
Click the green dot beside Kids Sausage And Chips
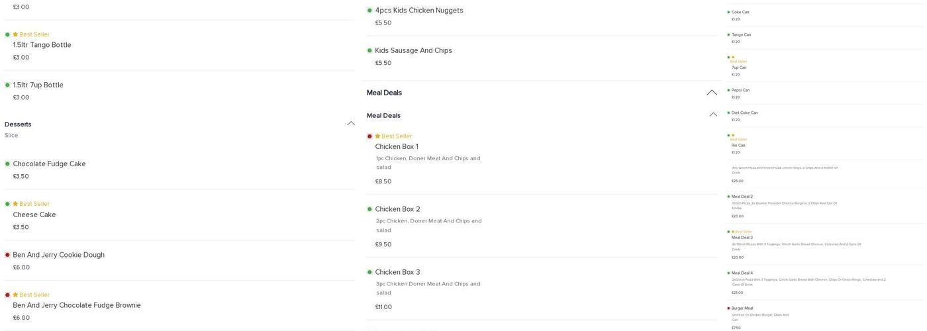(369, 51)
